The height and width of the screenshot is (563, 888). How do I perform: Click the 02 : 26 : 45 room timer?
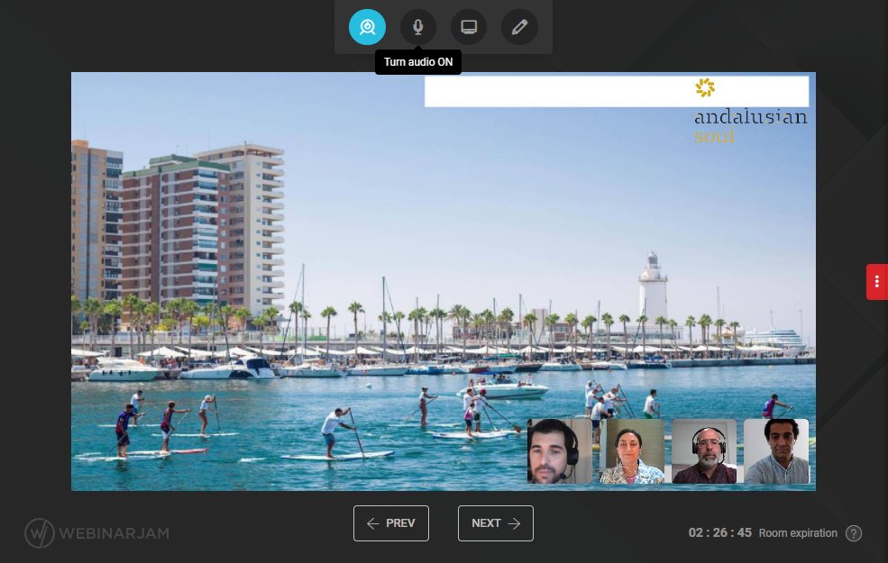click(719, 533)
